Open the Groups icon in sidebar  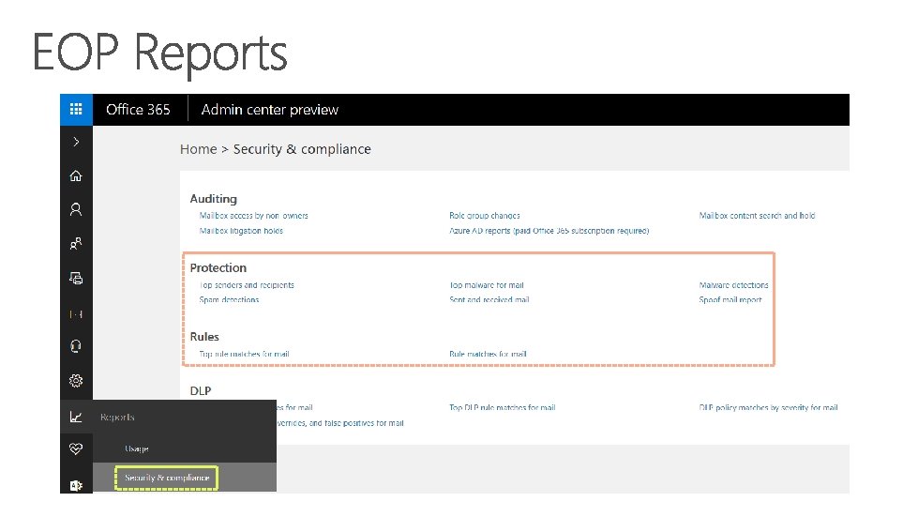pos(76,243)
